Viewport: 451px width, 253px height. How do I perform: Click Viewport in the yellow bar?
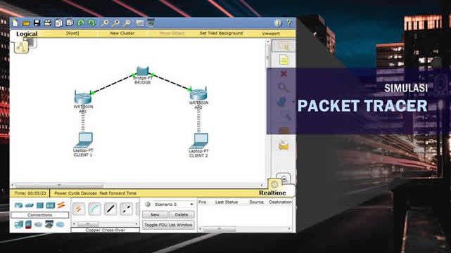(x=271, y=34)
